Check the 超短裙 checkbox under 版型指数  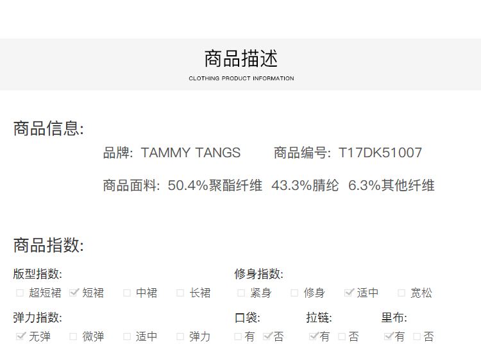tap(20, 293)
